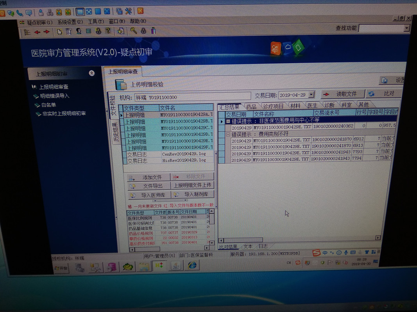Open the 系统设置(2) menu
The image size is (417, 312).
[70, 22]
